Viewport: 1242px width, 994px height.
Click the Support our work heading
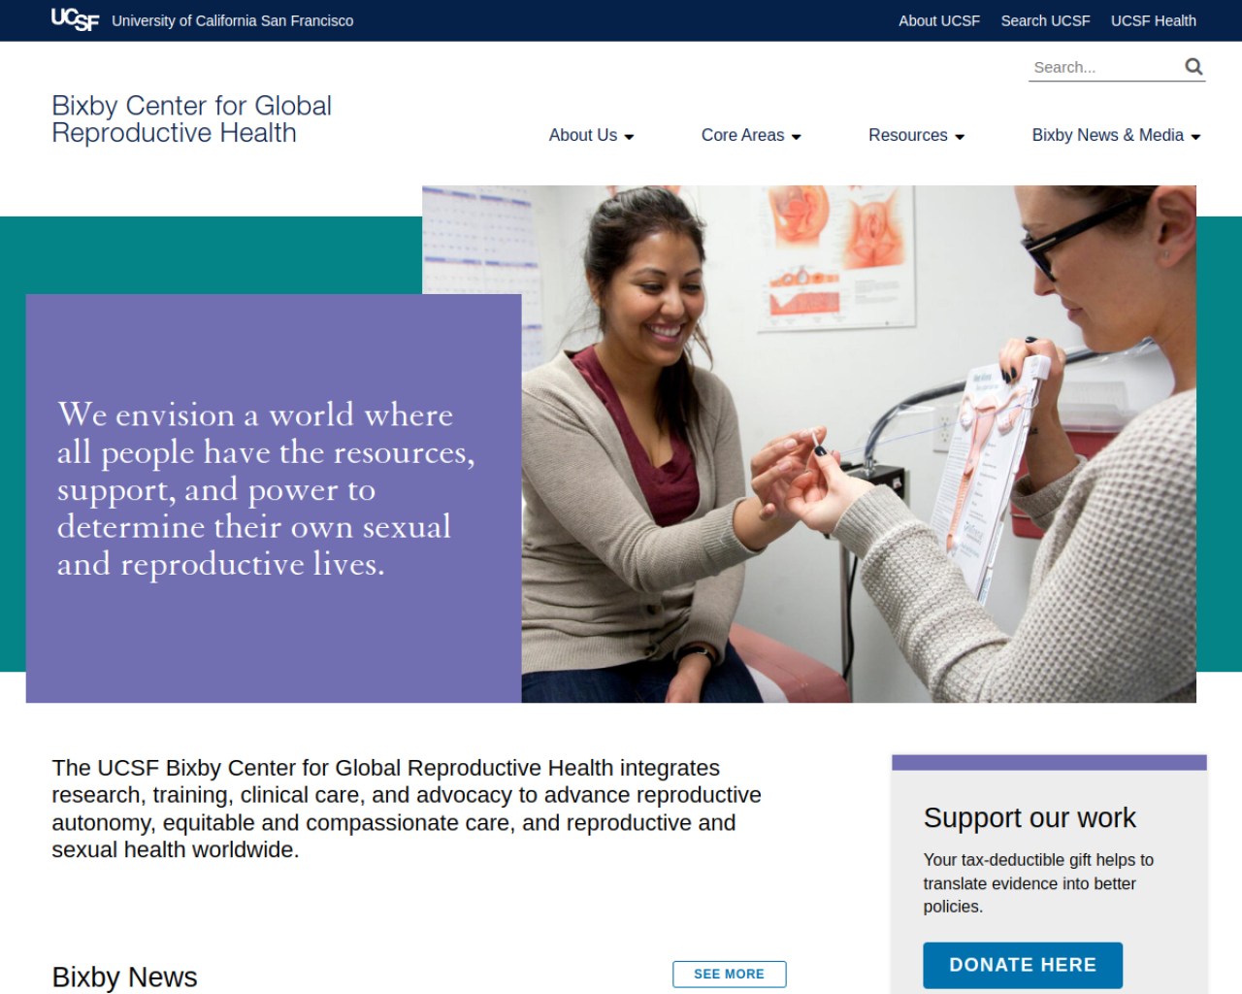1030,818
